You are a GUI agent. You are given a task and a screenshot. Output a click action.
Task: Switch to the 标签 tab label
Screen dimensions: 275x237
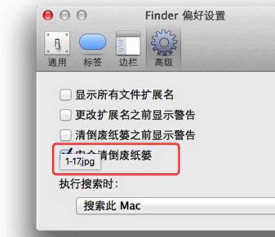(93, 62)
